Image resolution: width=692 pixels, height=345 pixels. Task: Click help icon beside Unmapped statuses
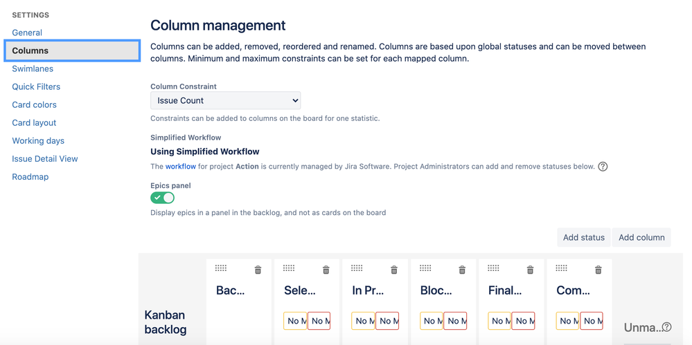666,327
